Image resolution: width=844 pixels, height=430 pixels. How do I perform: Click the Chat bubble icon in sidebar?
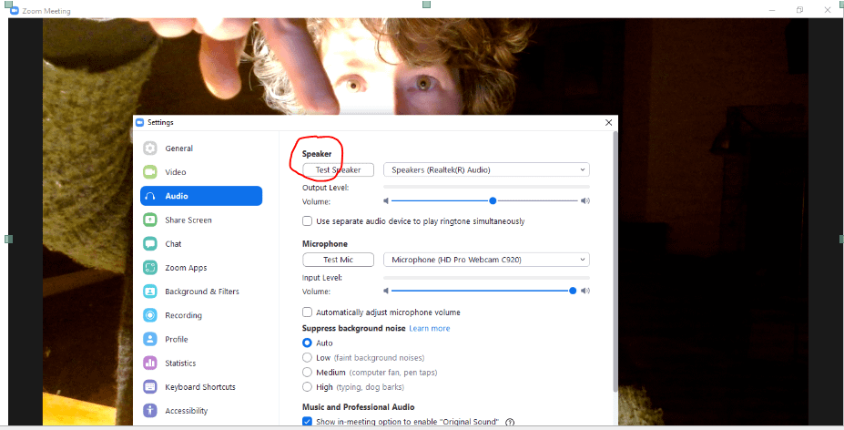[x=149, y=243]
